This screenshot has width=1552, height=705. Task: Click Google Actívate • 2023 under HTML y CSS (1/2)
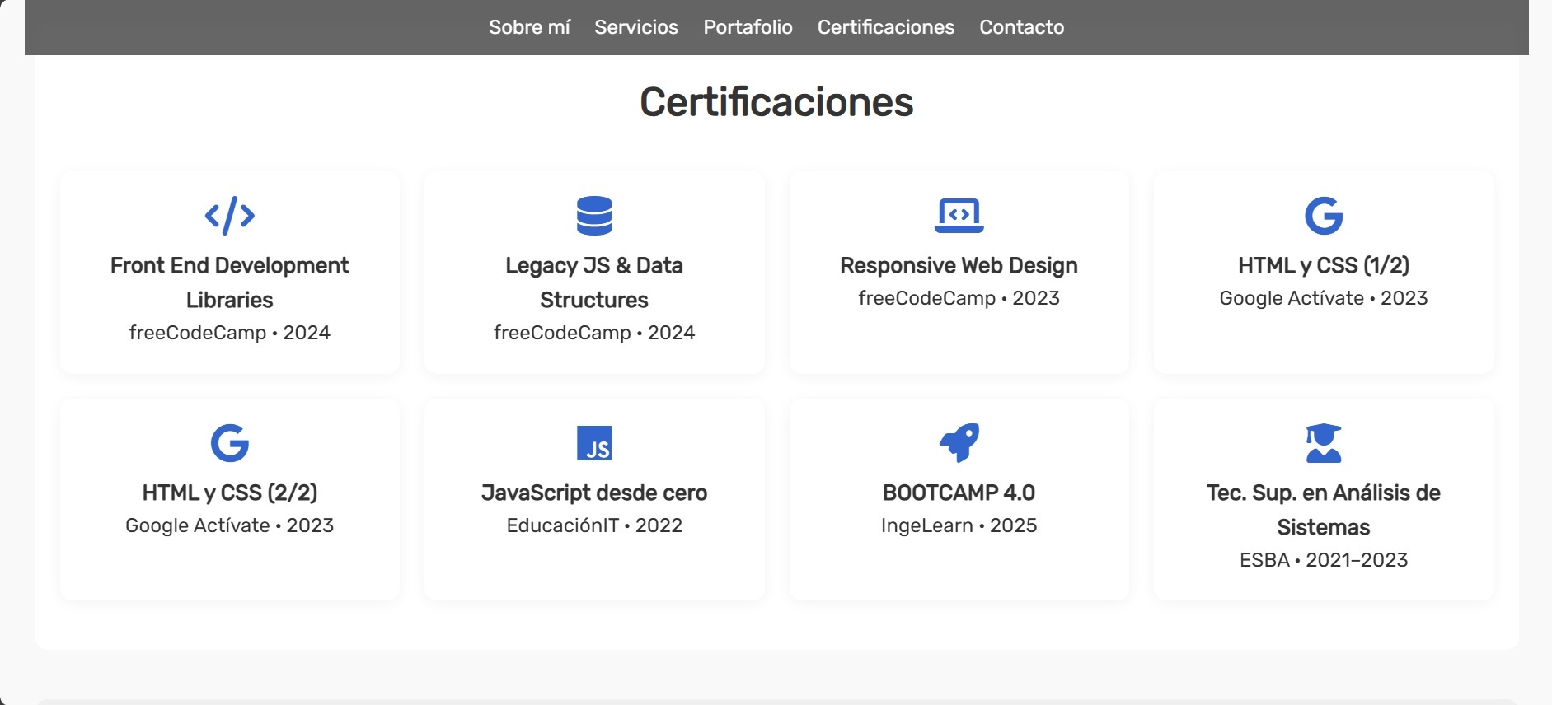coord(1324,298)
